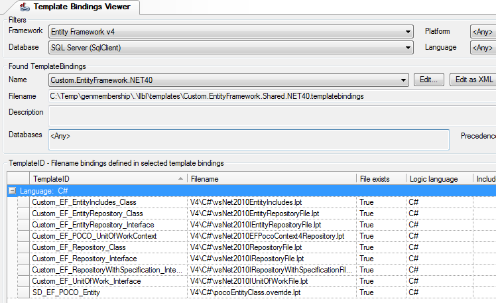Open the Platform filter dropdown

482,32
